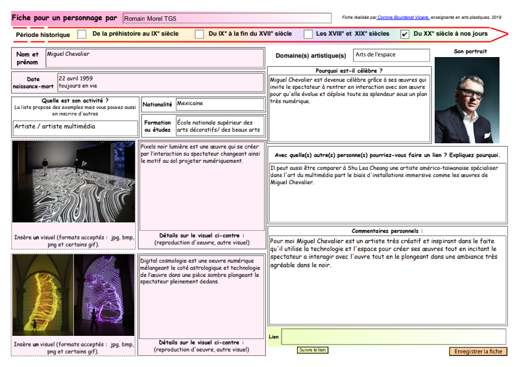This screenshot has height=367, width=519.
Task: Click the 'Arts de l'espace' artistic domain field
Action: [x=391, y=55]
